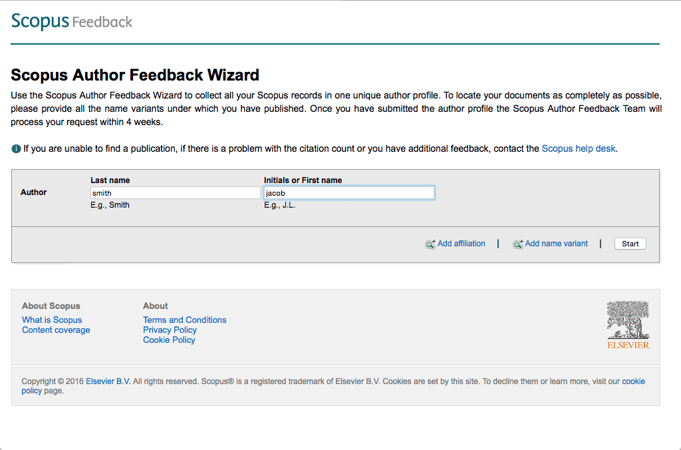Click the Initials or First name field
Screen dimensions: 681x450
pyautogui.click(x=349, y=193)
